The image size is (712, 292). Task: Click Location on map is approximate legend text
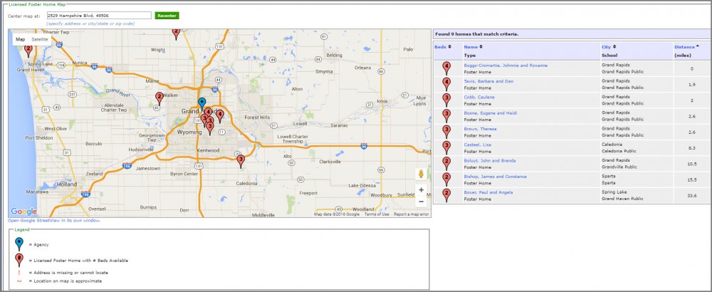click(68, 281)
